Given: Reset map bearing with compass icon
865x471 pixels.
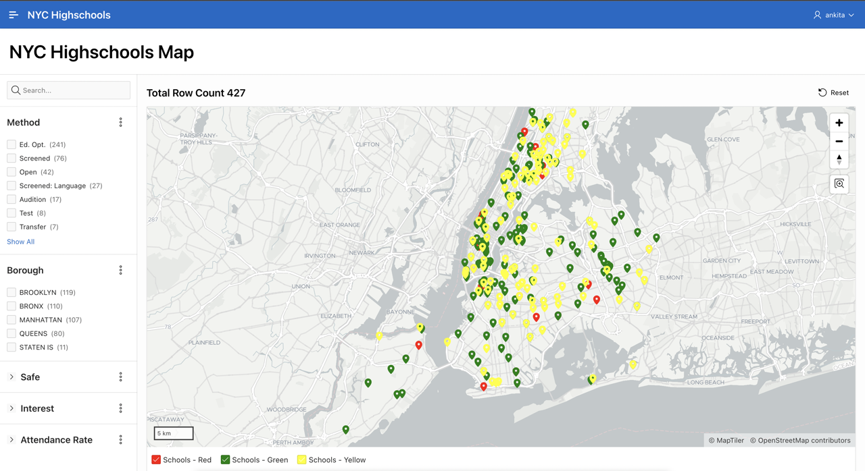Looking at the screenshot, I should pos(839,159).
